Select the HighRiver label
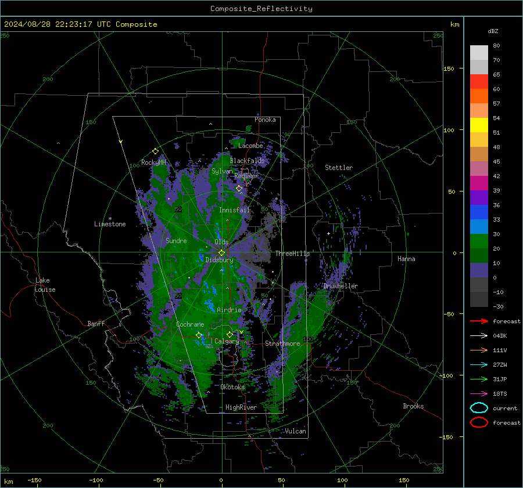Viewport: 523px width, 488px height. tap(241, 407)
